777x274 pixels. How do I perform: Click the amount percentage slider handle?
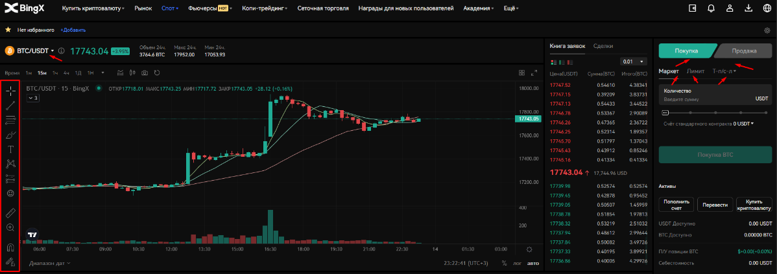pos(665,113)
